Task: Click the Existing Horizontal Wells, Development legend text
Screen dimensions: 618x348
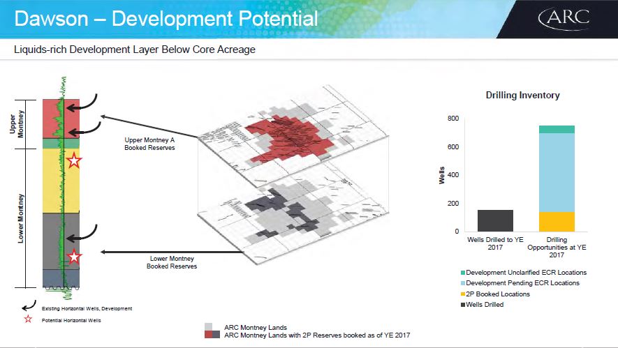Action: click(87, 309)
